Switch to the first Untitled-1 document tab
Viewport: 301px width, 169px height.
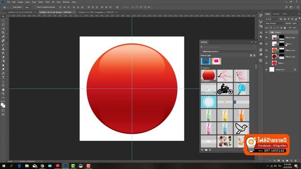(x=21, y=12)
